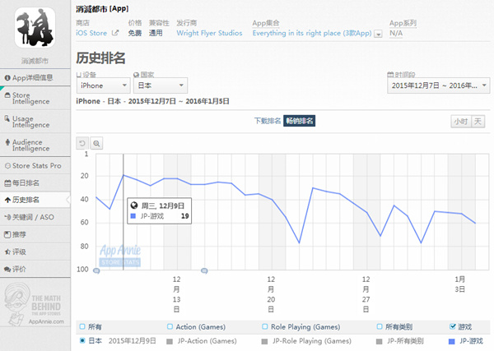Viewport: 494px width, 351px height.
Task: Switch to 下载排名 tab
Action: 268,121
